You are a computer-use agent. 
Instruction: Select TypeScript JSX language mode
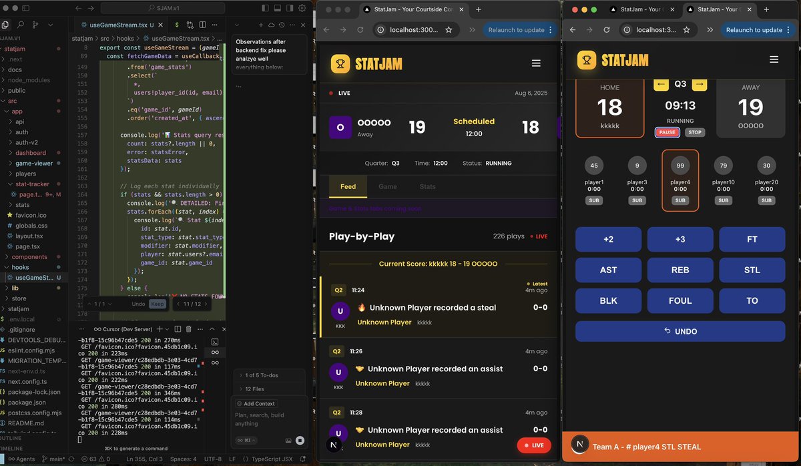(272, 459)
